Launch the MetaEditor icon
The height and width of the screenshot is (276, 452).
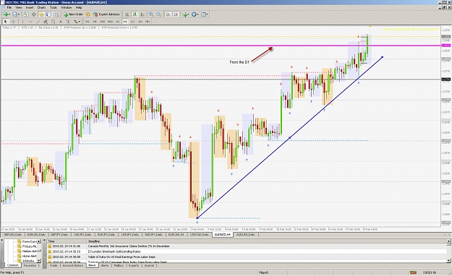[88, 14]
